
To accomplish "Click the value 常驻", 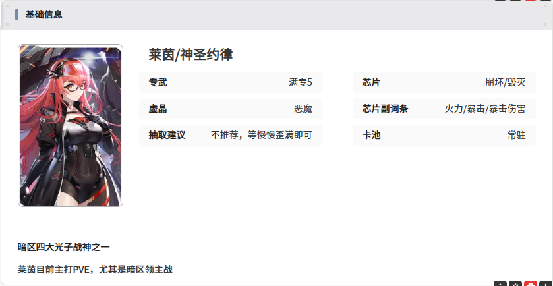I will click(517, 135).
